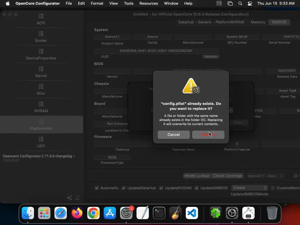Screen dimensions: 300x225
Task: Click the Family Xserve field
Action: [152, 37]
